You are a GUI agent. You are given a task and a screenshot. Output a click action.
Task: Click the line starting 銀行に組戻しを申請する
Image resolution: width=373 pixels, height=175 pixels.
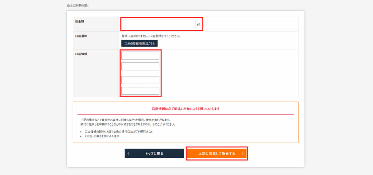coord(128,124)
